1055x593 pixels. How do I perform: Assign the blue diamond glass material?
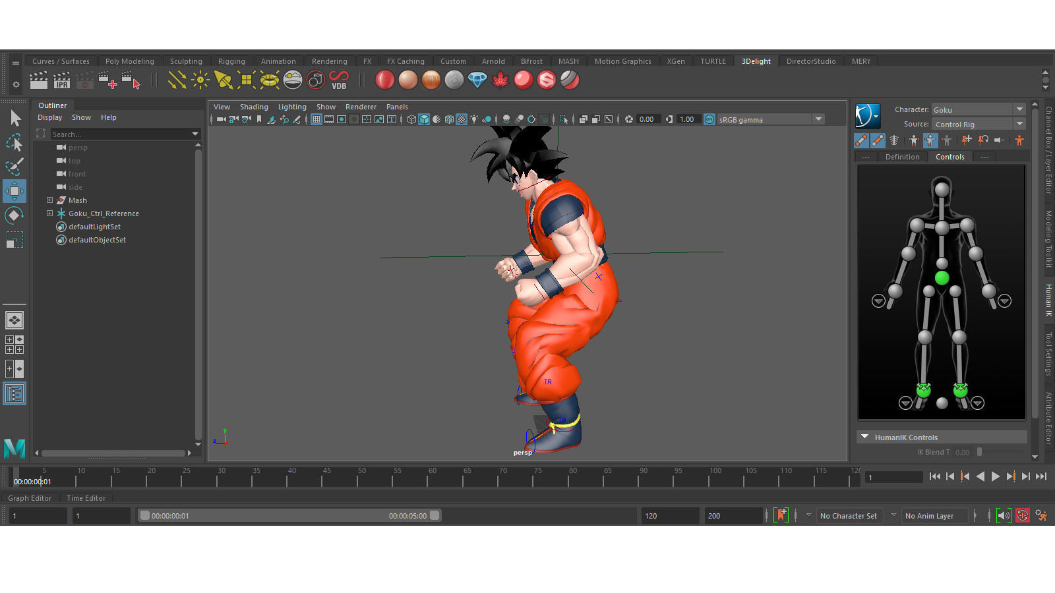click(477, 80)
